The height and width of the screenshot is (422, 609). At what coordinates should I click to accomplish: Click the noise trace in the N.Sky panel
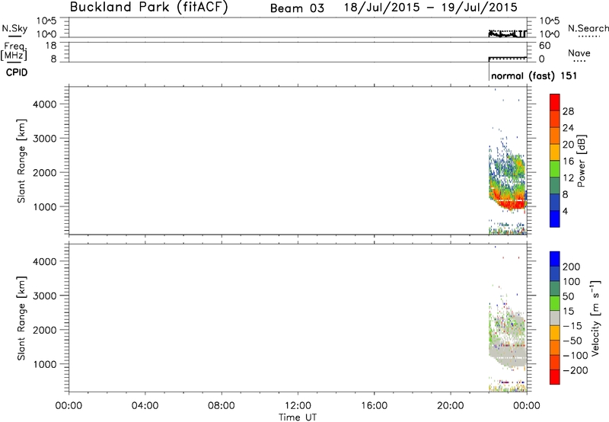click(508, 34)
